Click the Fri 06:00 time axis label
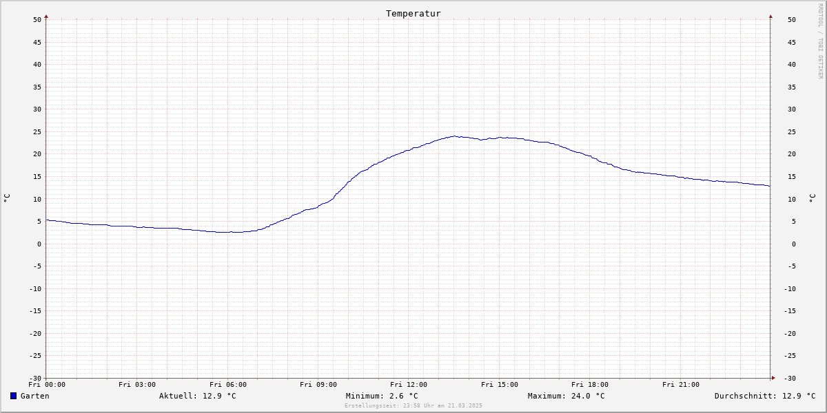 point(228,385)
